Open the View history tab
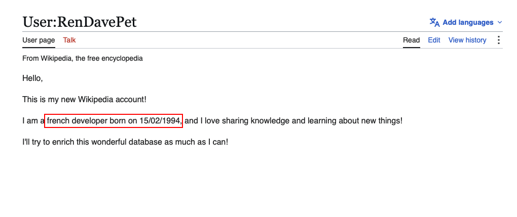The image size is (517, 217). point(467,40)
